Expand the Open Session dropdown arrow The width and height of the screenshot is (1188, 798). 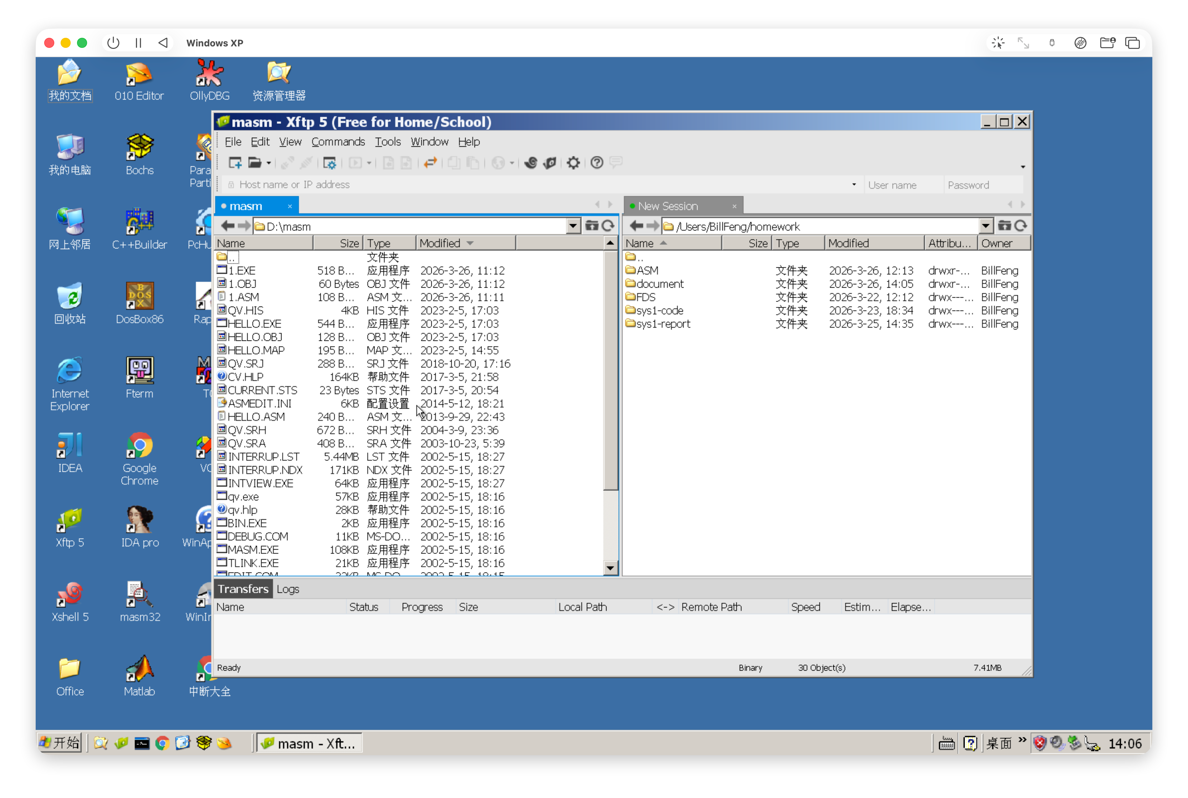click(269, 163)
